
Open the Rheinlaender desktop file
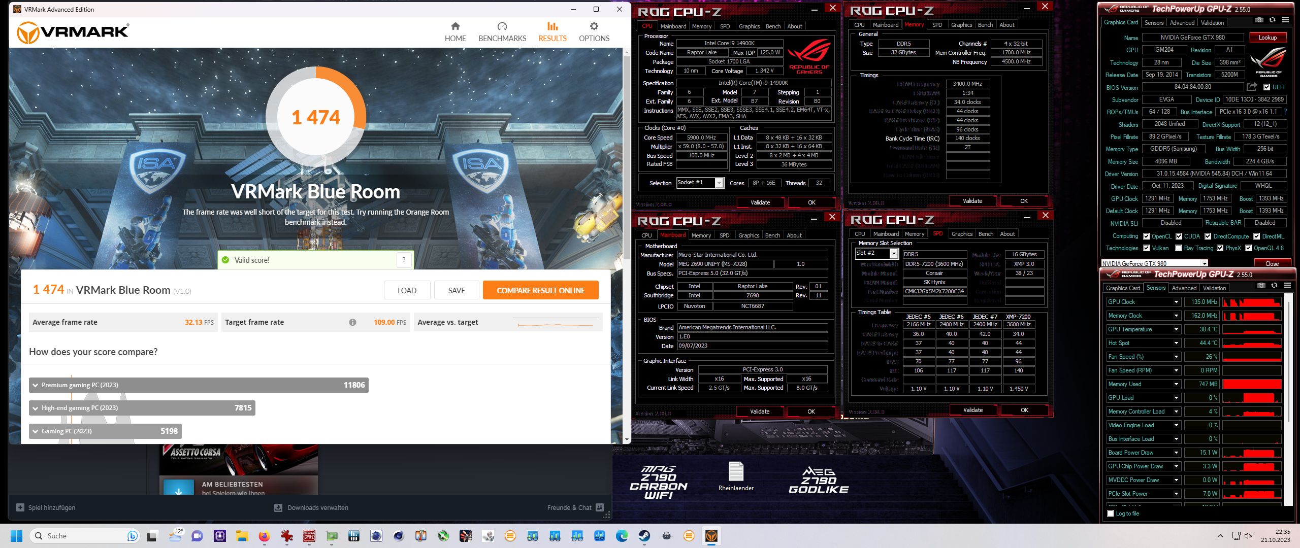click(x=736, y=477)
